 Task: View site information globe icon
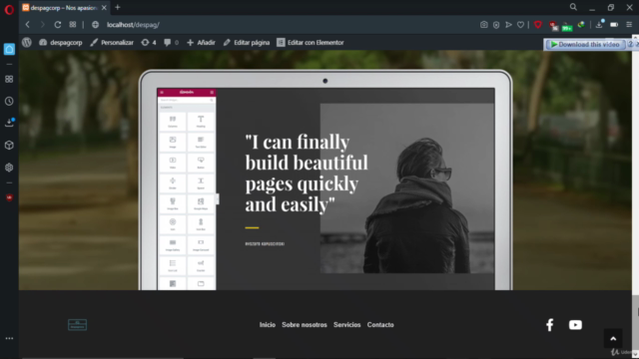pos(96,25)
